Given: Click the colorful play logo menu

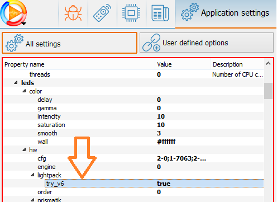Looking at the screenshot, I should [x=13, y=13].
